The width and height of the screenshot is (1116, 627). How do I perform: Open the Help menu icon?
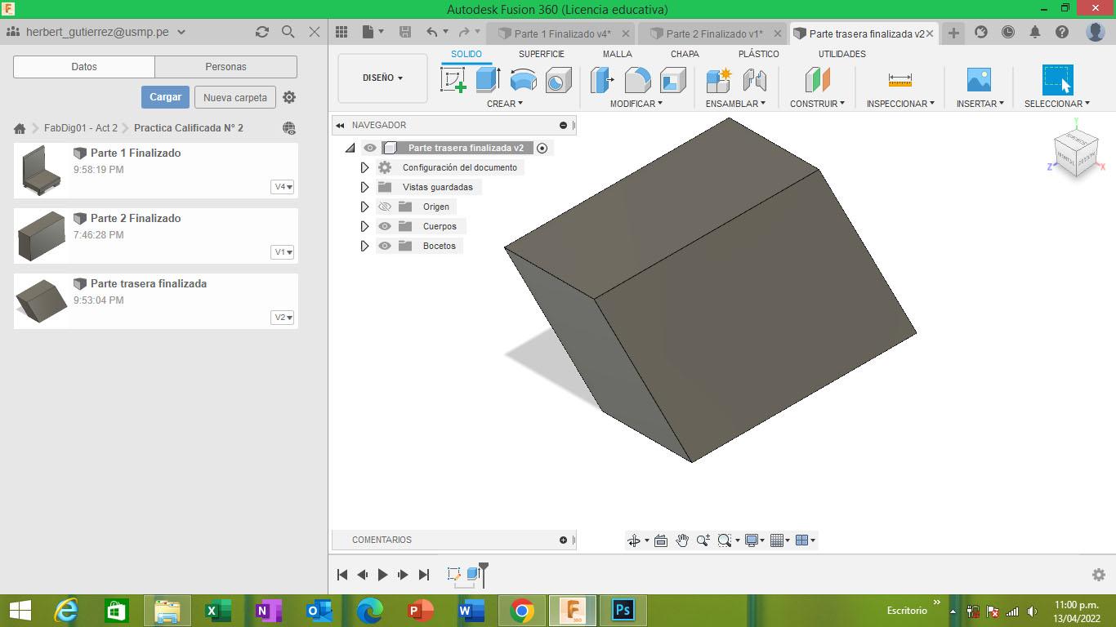[x=1062, y=32]
